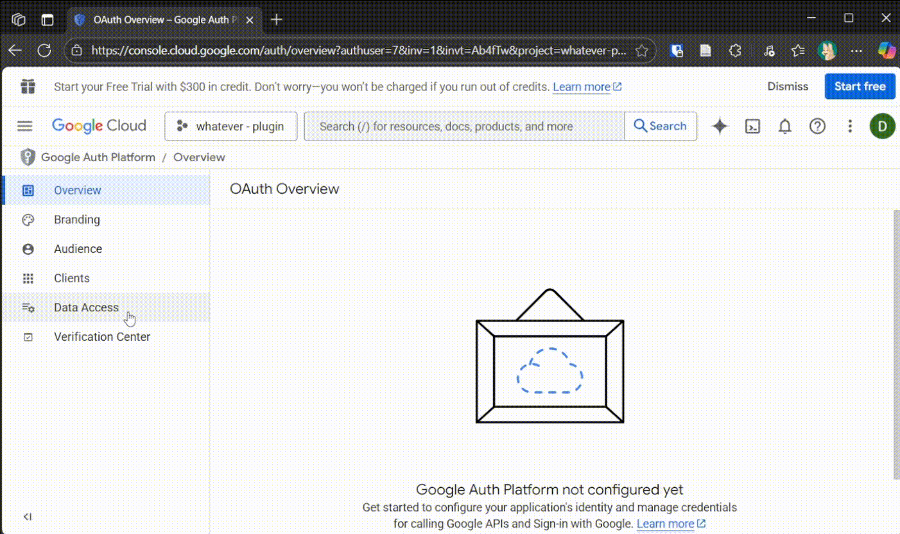This screenshot has height=534, width=900.
Task: Click the "OAuth Overview" page heading
Action: 284,189
